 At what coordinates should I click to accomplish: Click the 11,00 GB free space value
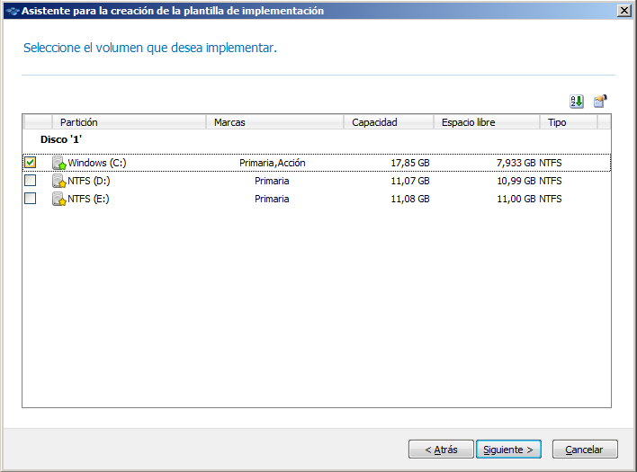click(x=516, y=199)
